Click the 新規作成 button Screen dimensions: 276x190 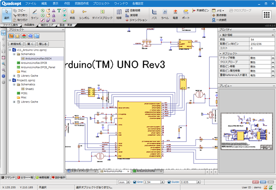(16, 44)
